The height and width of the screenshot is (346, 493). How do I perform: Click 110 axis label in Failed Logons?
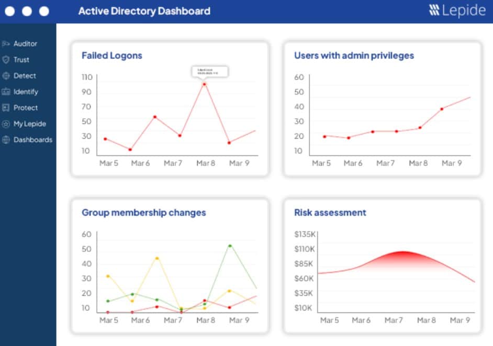87,77
